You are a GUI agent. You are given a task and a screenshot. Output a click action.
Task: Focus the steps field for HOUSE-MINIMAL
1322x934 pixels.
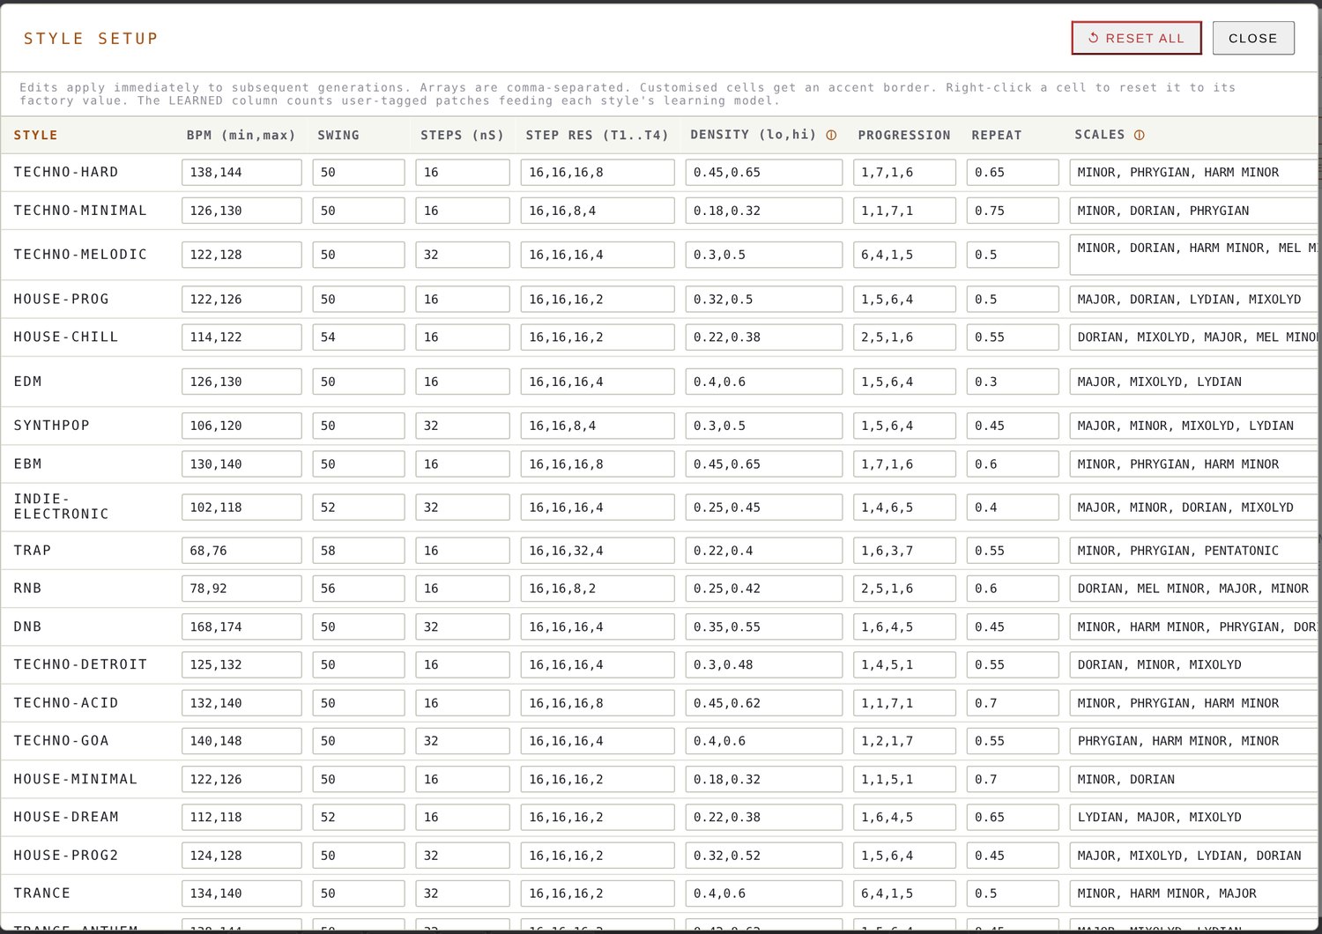pyautogui.click(x=462, y=780)
